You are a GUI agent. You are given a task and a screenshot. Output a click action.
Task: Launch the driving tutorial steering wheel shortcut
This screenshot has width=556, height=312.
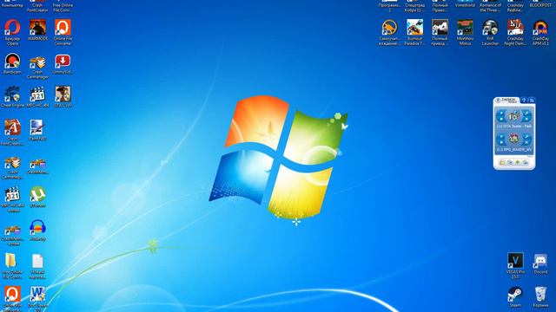(x=390, y=28)
